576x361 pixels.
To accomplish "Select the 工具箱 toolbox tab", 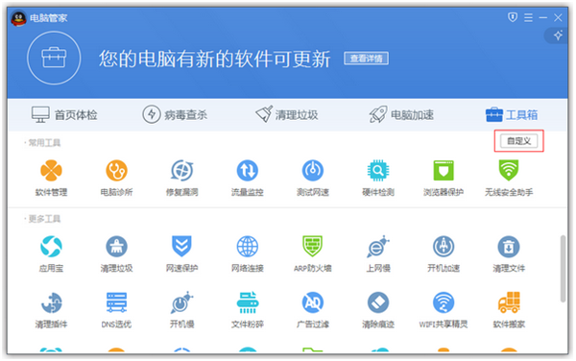I will click(512, 115).
